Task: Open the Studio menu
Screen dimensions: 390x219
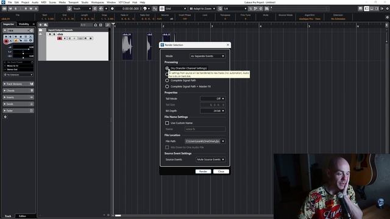Action: [x=85, y=2]
